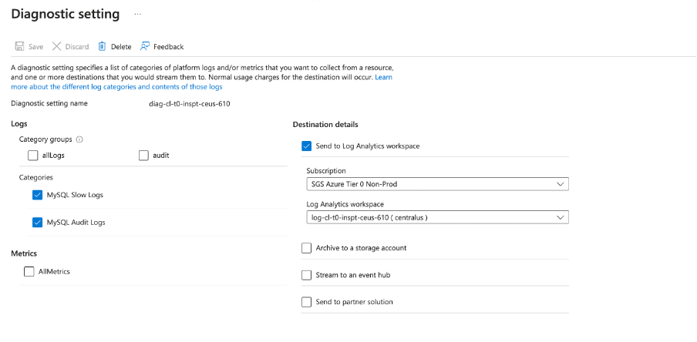This screenshot has height=342, width=697.
Task: Click the Delete button label
Action: click(121, 47)
